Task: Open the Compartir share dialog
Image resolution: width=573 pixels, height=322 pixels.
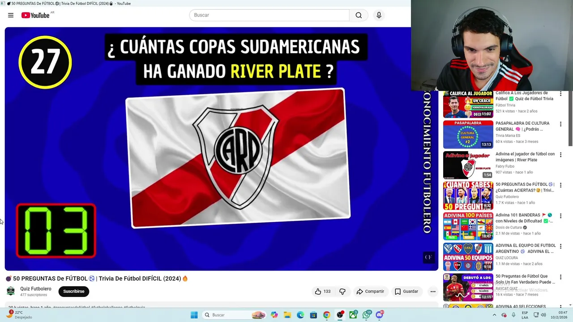Action: click(x=370, y=292)
